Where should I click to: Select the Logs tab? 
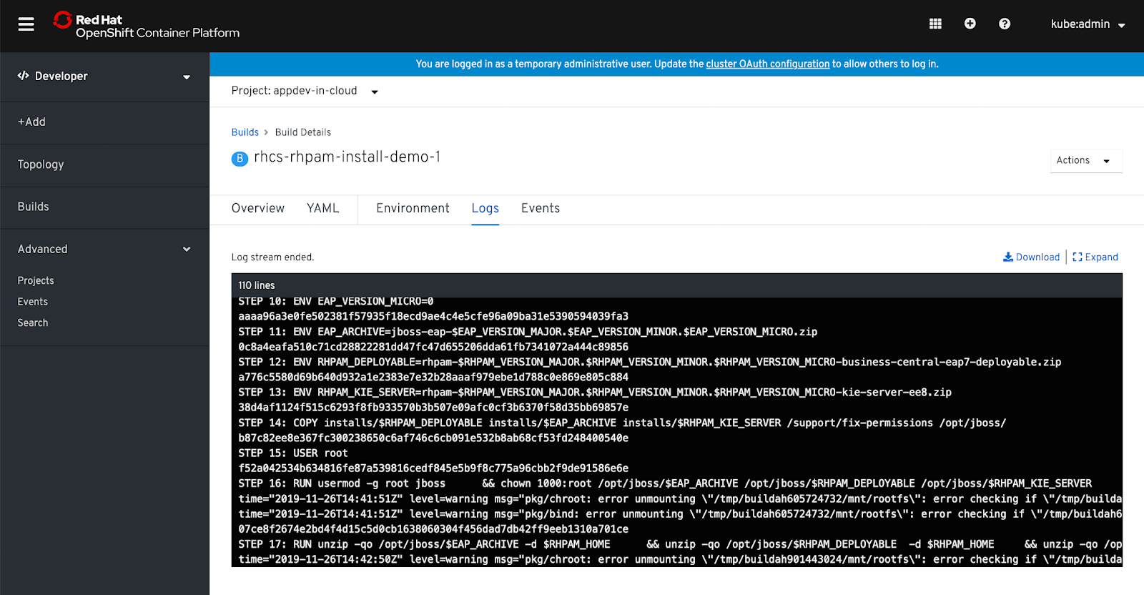(485, 208)
